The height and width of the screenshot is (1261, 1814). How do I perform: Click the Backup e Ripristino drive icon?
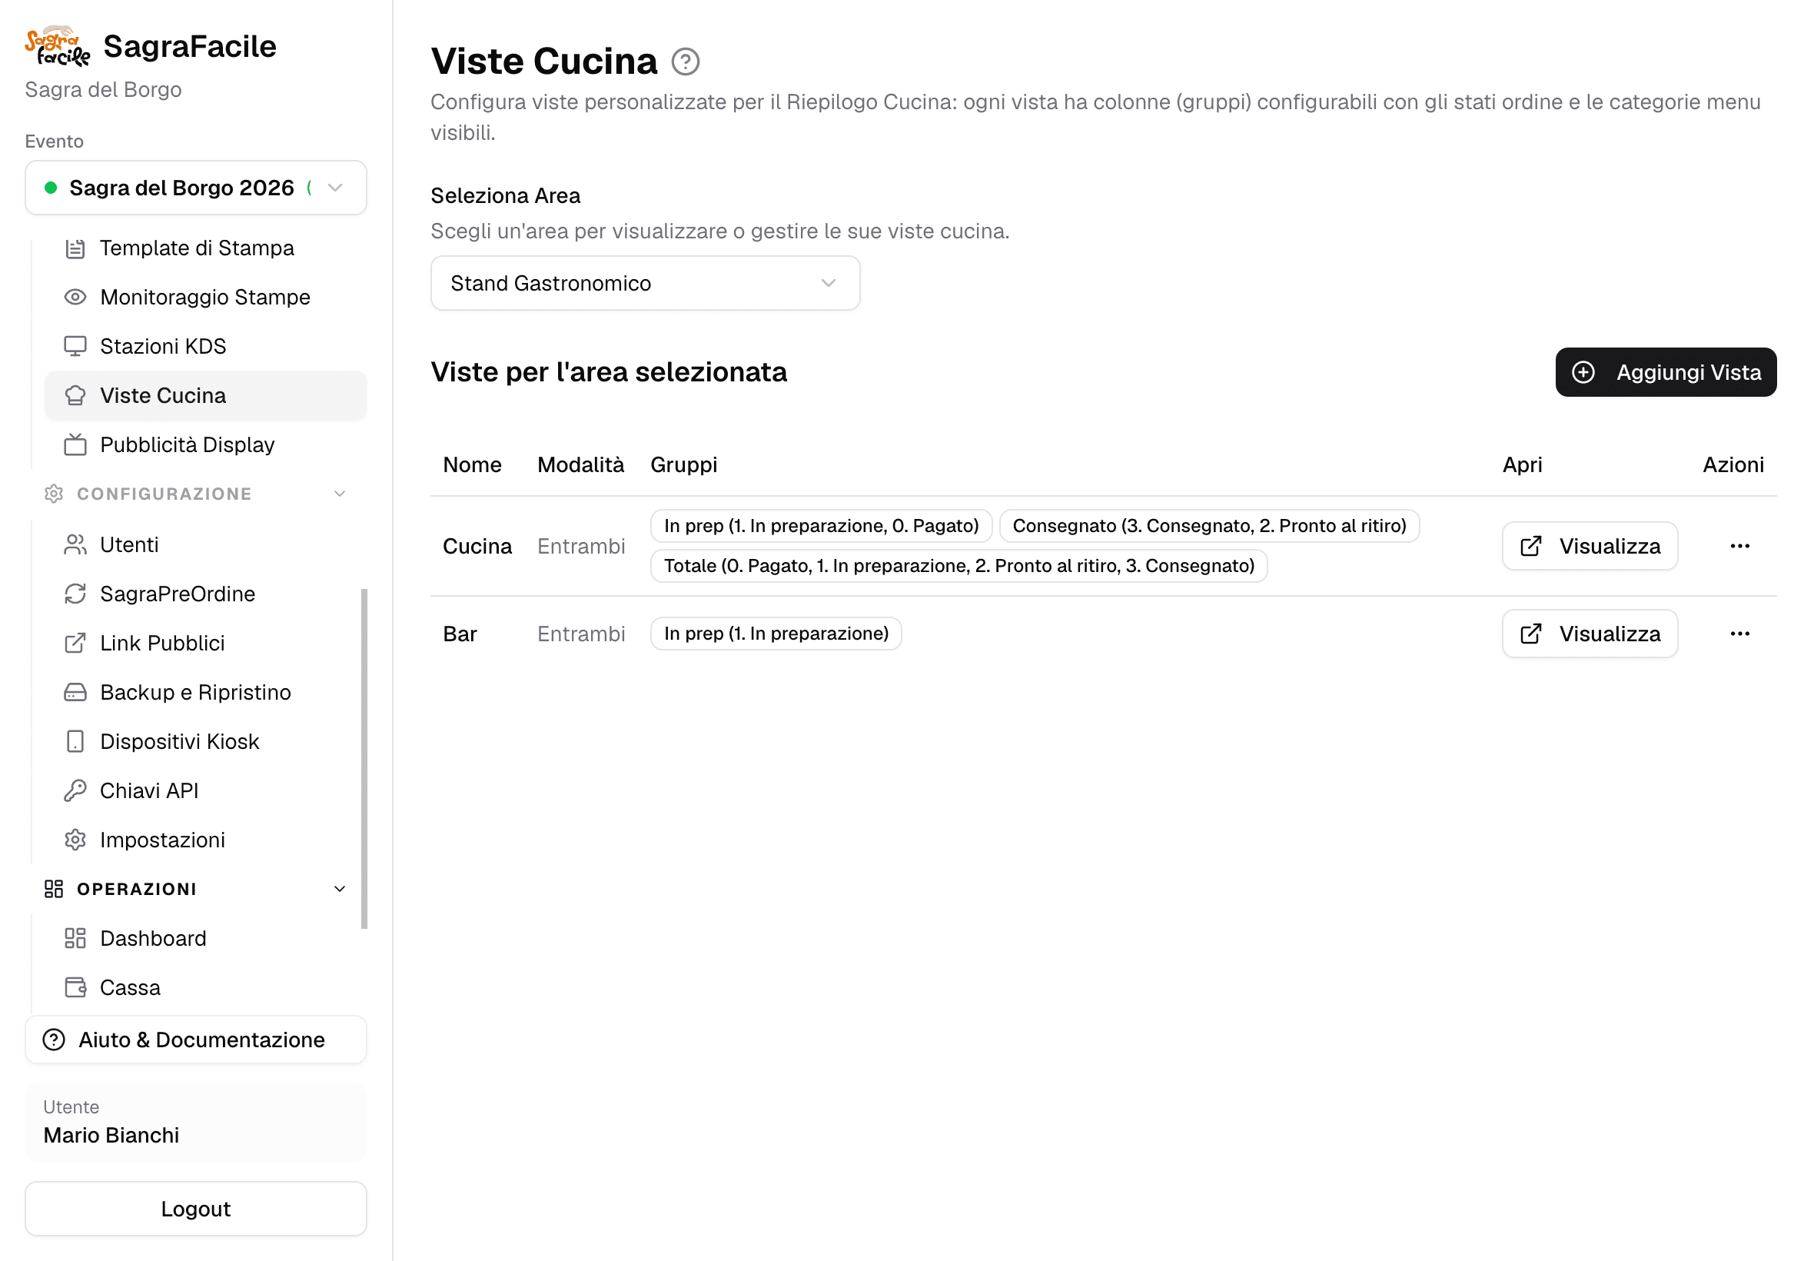pos(75,692)
